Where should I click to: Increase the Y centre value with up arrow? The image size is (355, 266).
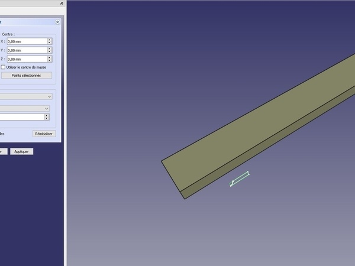[49, 48]
